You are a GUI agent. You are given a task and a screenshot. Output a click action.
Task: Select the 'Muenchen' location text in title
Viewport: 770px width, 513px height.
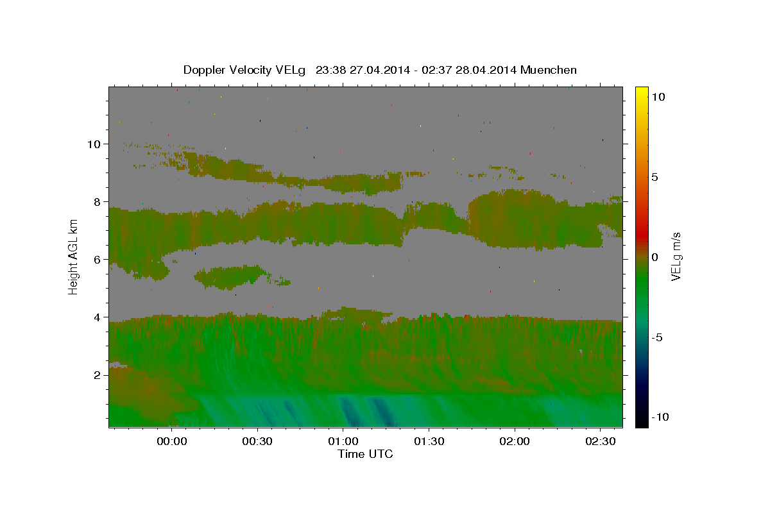(x=549, y=70)
